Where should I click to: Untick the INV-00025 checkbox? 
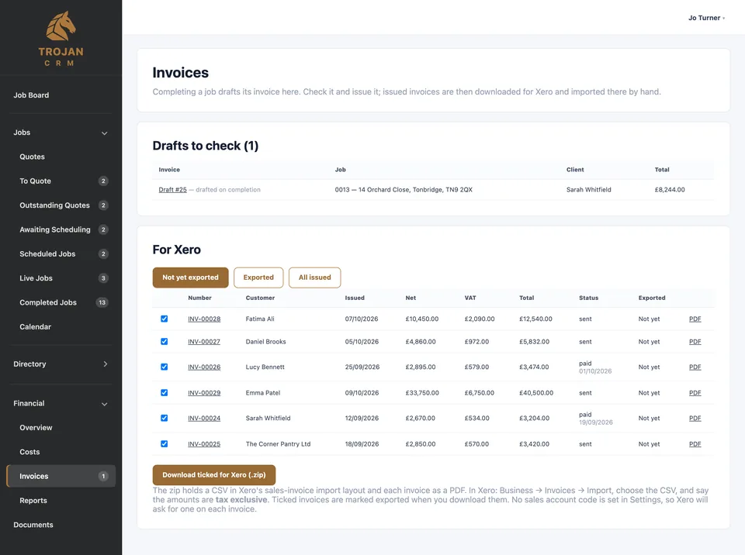click(164, 444)
